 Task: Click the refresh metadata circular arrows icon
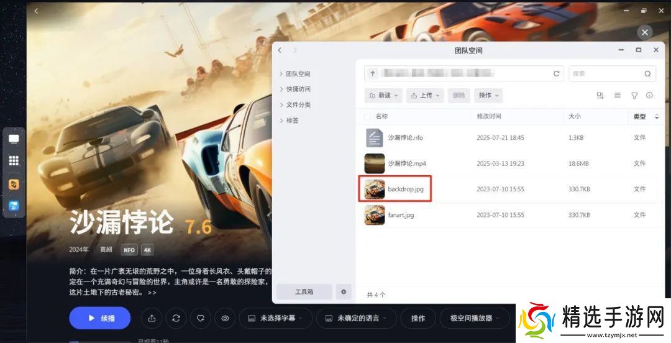coord(176,318)
